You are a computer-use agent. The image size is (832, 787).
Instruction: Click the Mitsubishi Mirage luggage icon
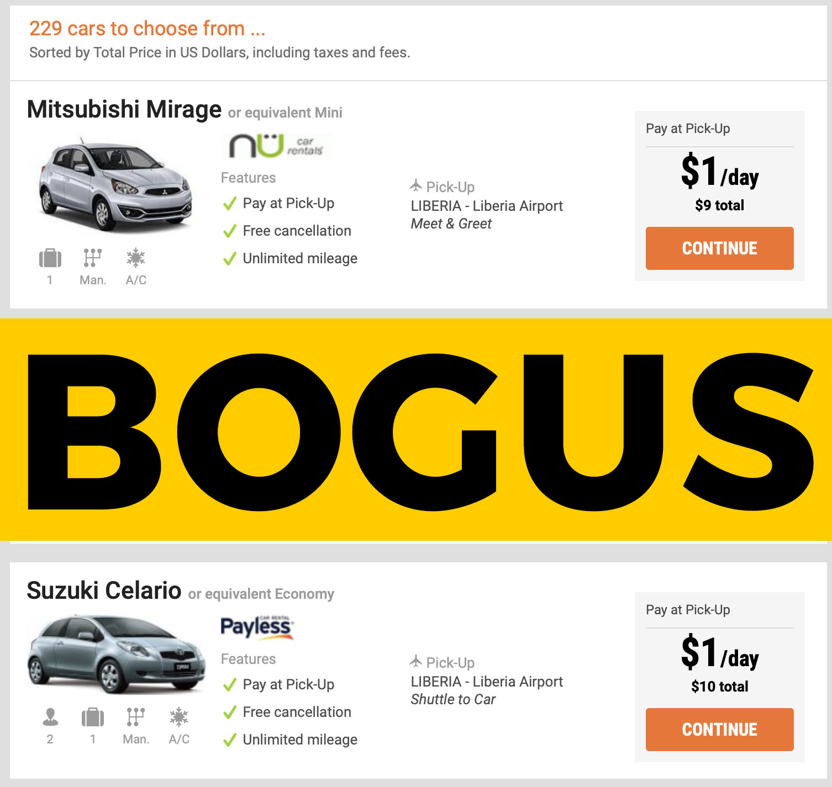tap(50, 258)
